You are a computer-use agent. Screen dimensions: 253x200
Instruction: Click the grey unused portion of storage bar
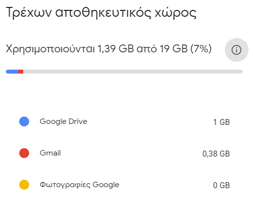[x=133, y=72]
